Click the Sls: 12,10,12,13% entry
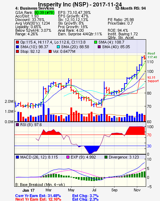The height and width of the screenshot is (201, 160). 73,20
